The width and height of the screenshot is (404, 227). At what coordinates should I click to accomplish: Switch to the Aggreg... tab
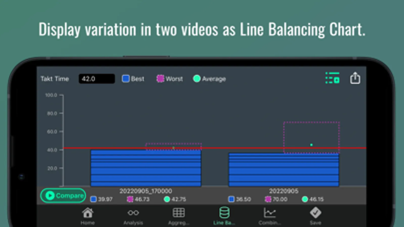point(179,216)
